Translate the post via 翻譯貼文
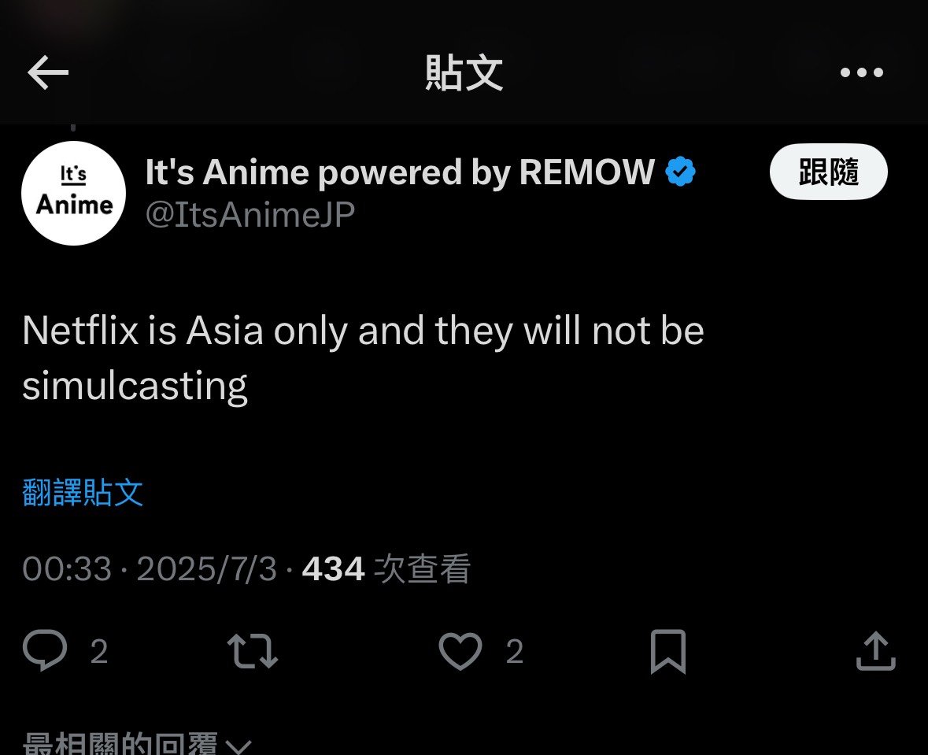The image size is (928, 755). (x=83, y=492)
